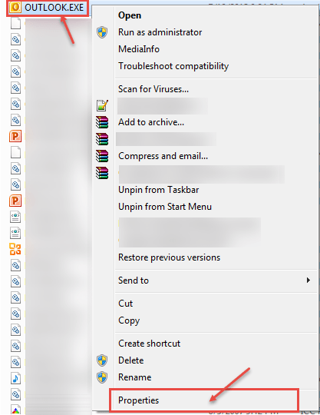320x415 pixels.
Task: Click the WinRAR icon beside Compress and email
Action: pos(102,156)
